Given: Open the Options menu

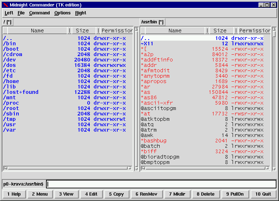Looking at the screenshot, I should 62,13.
